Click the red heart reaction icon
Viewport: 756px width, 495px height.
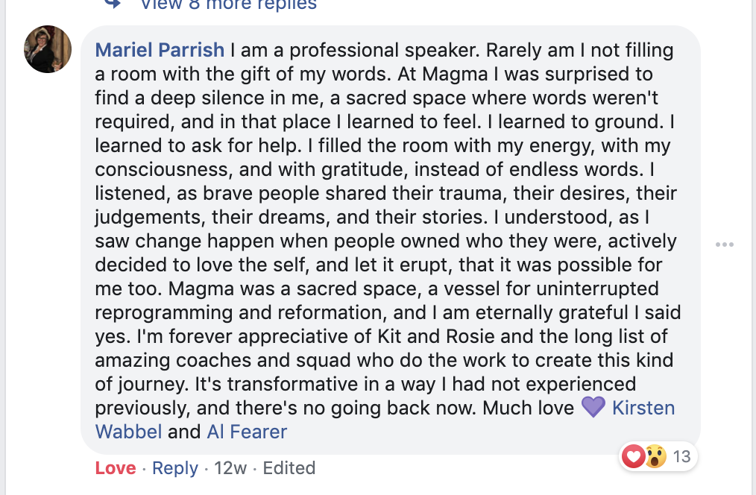(x=634, y=455)
